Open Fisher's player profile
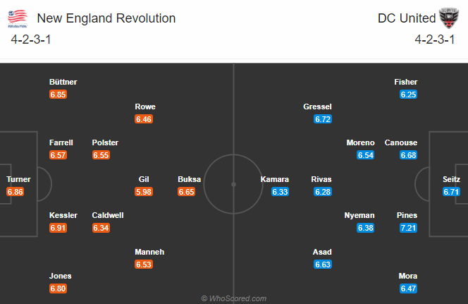 [x=406, y=82]
